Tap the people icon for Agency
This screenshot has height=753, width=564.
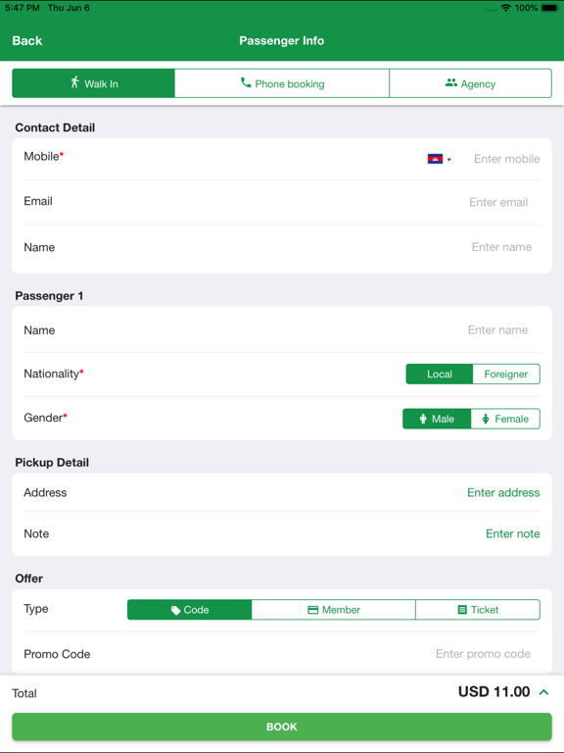[450, 82]
